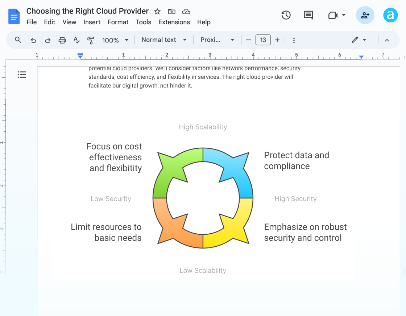The width and height of the screenshot is (406, 316).
Task: Run spelling and grammar check
Action: coord(76,40)
